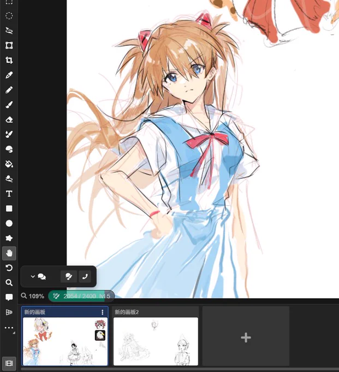The width and height of the screenshot is (339, 372).
Task: Select the lasso fill brush tool
Action: tap(9, 179)
